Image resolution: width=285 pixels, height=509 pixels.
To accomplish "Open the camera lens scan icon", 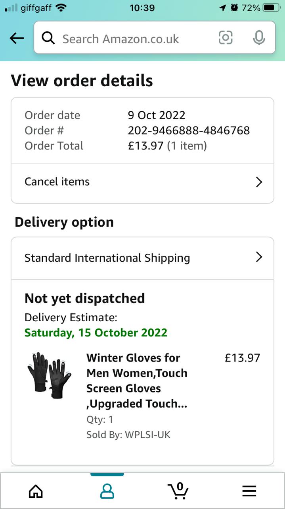I will pyautogui.click(x=226, y=38).
